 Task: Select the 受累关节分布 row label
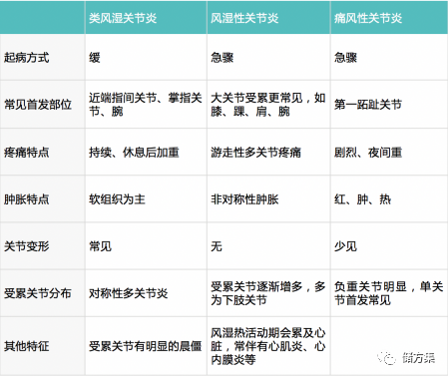point(38,293)
